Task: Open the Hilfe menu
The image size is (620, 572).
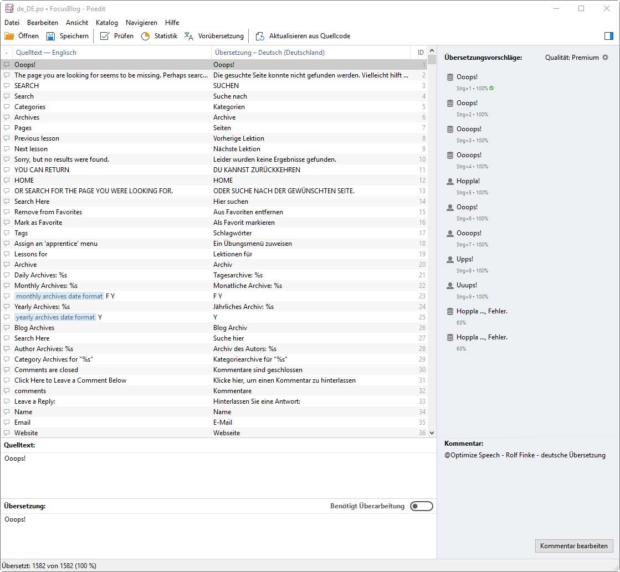Action: click(172, 23)
